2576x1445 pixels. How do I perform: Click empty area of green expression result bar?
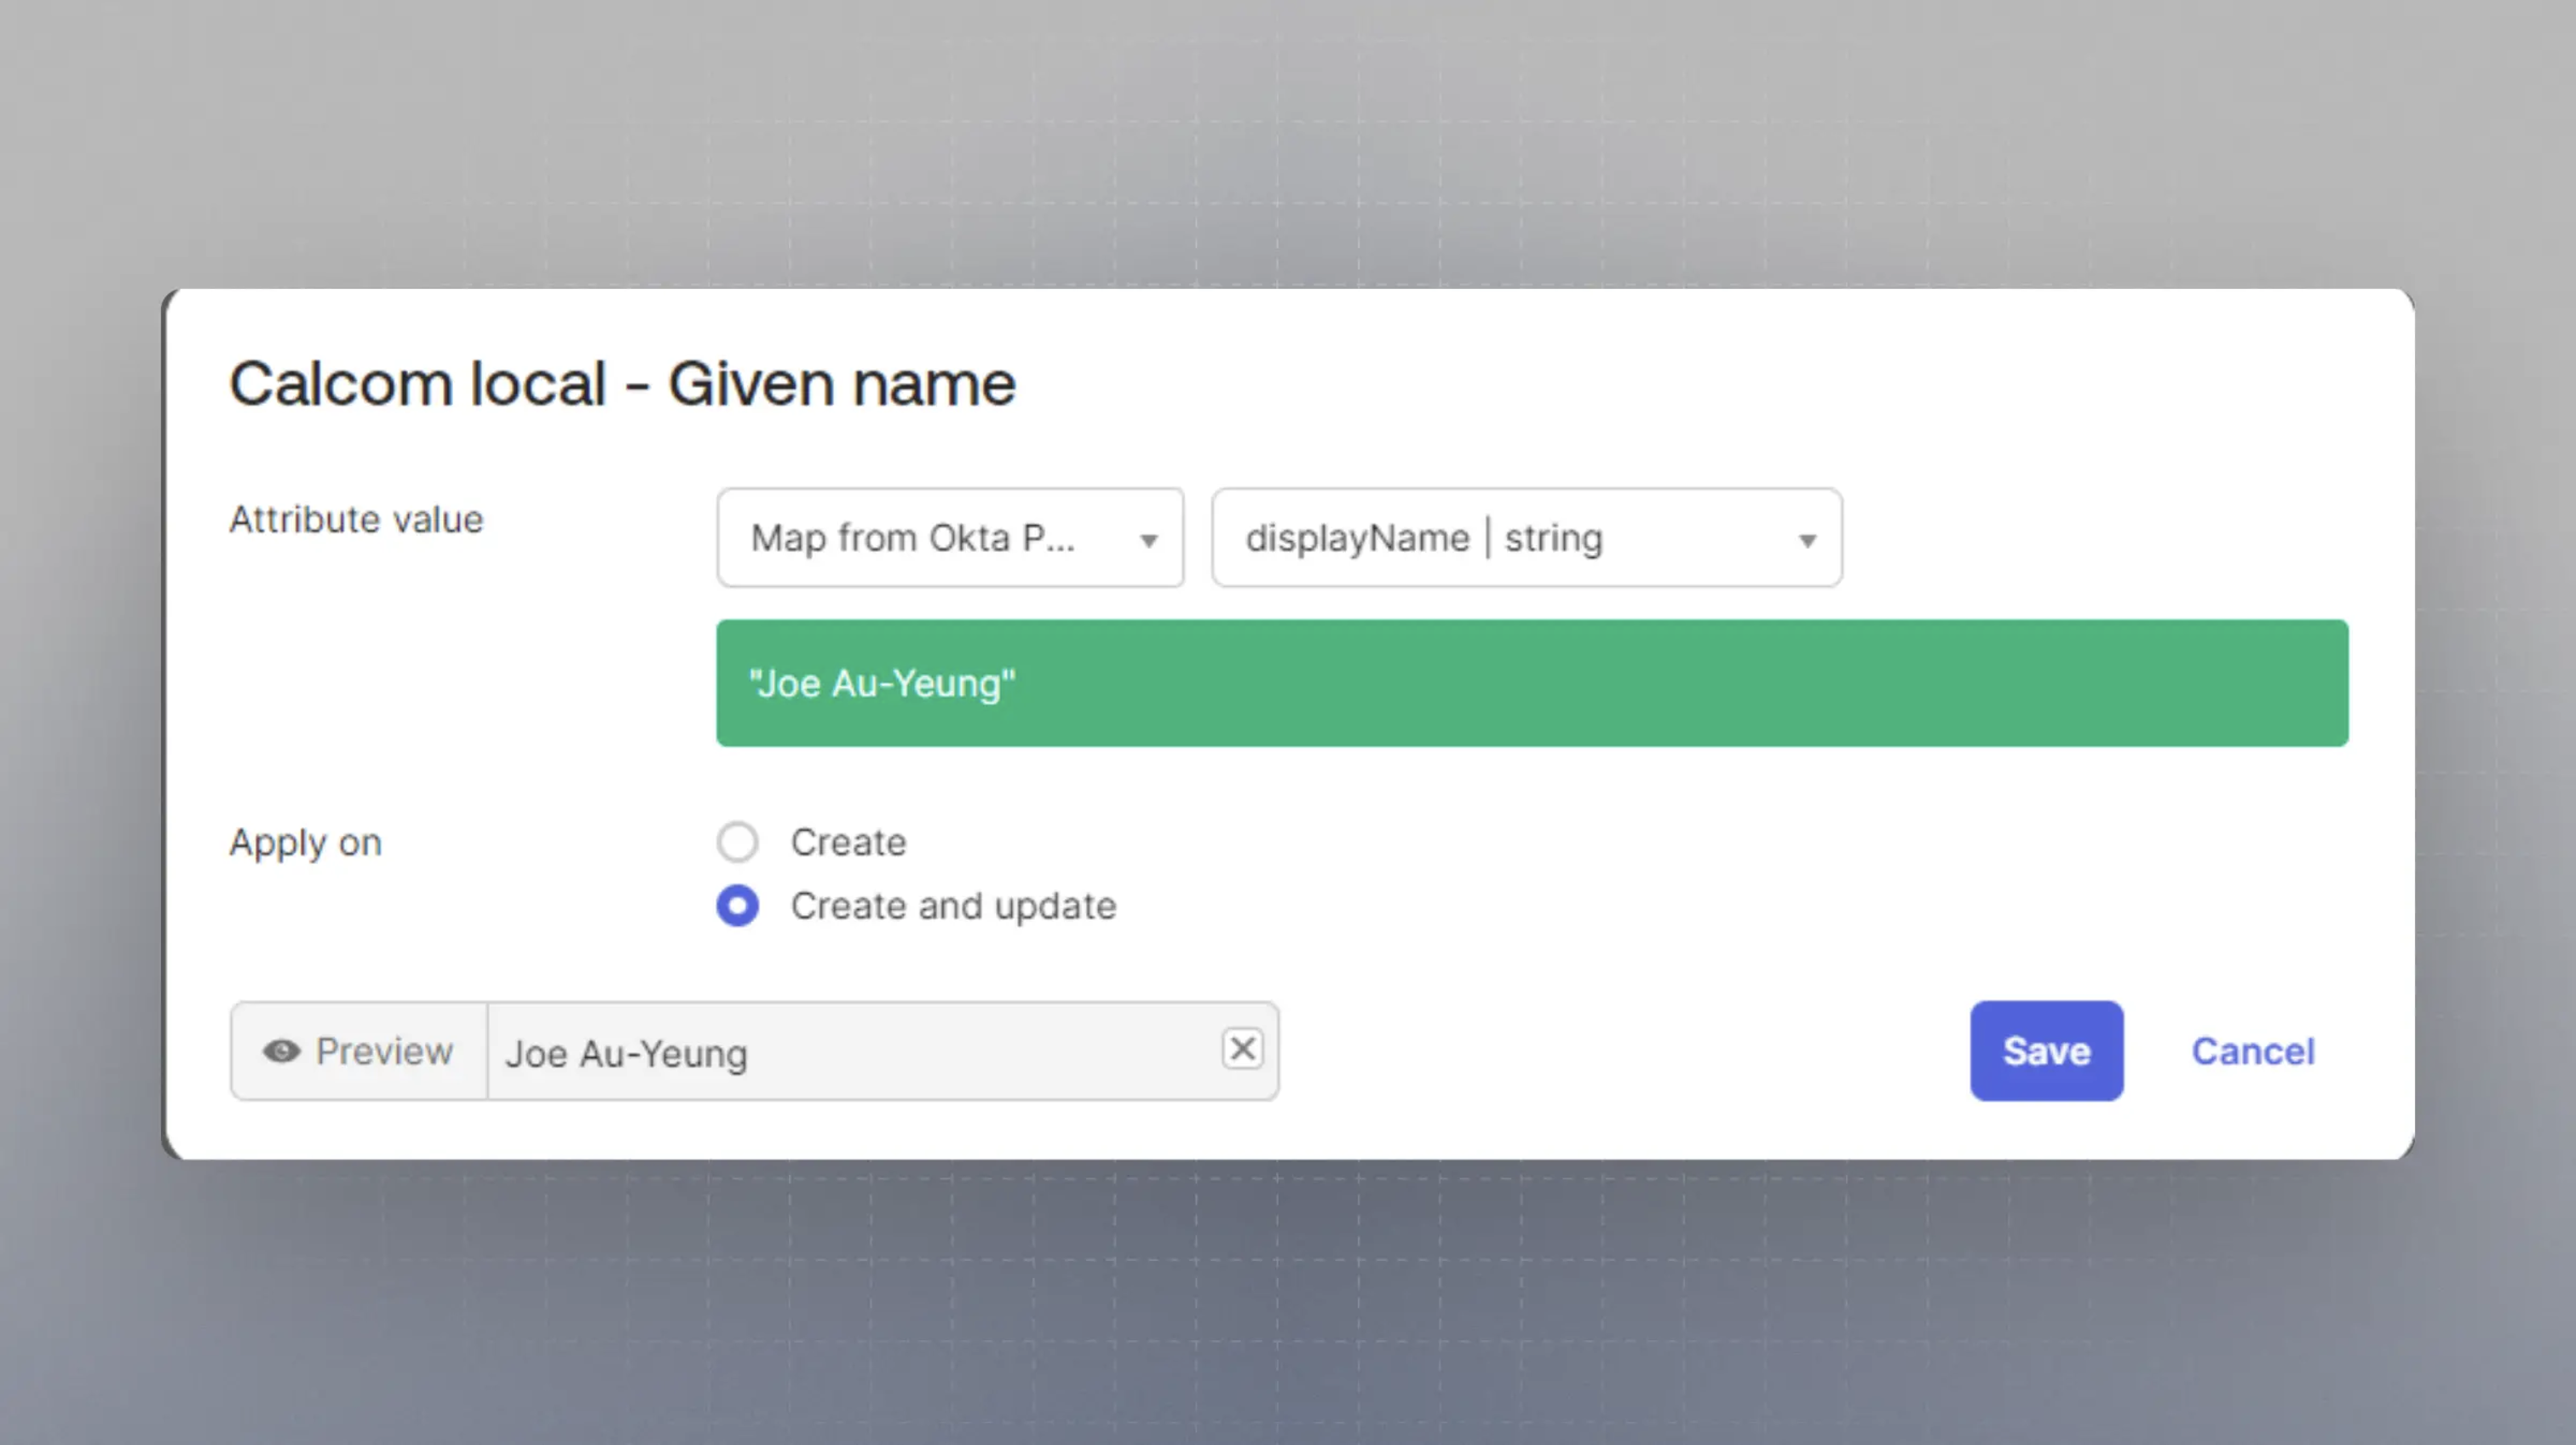pos(1700,684)
